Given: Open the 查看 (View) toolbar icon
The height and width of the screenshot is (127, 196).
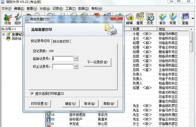Looking at the screenshot, I should [x=185, y=19].
